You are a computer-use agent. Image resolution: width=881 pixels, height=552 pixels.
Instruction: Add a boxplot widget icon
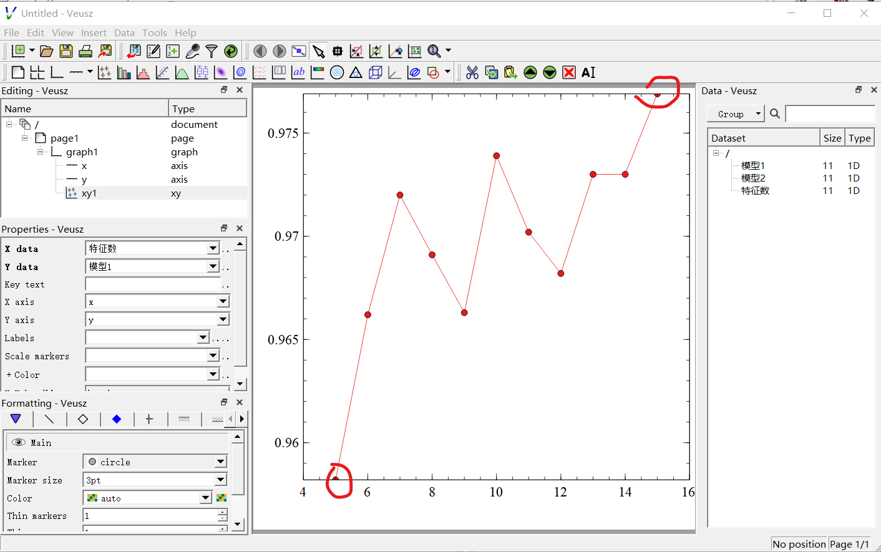pyautogui.click(x=202, y=72)
